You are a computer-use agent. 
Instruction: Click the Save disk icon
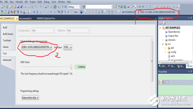[x=18, y=7]
